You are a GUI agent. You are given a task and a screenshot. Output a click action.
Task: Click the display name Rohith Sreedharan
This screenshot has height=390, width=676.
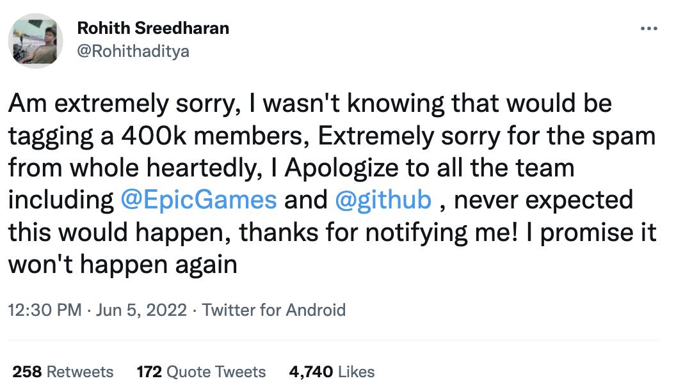click(x=154, y=27)
